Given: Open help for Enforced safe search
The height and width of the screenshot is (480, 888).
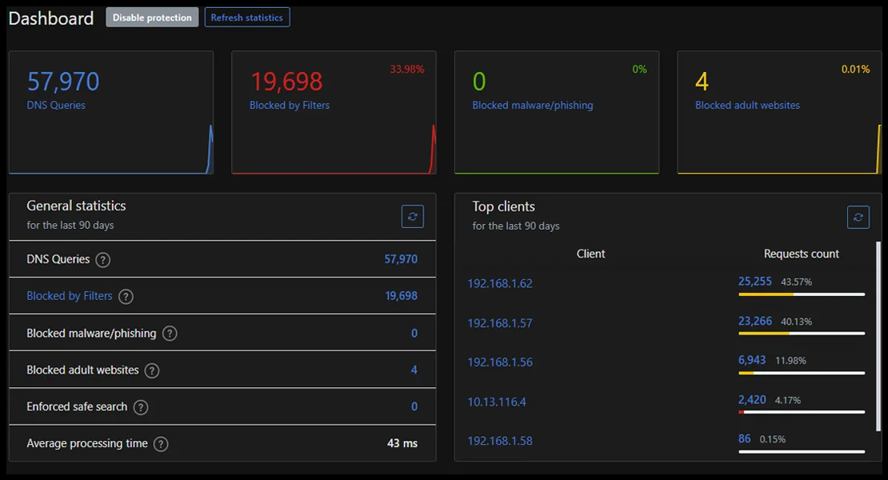Looking at the screenshot, I should click(x=141, y=406).
